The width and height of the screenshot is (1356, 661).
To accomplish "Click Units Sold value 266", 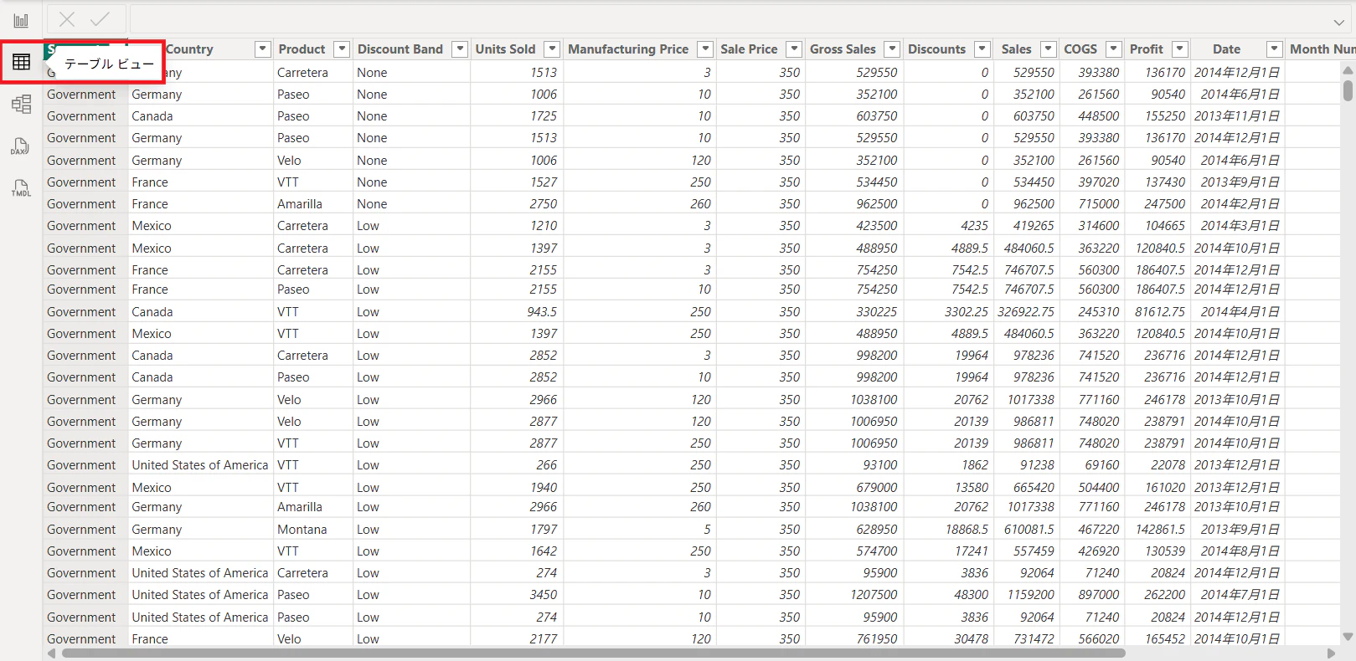I will pos(547,465).
